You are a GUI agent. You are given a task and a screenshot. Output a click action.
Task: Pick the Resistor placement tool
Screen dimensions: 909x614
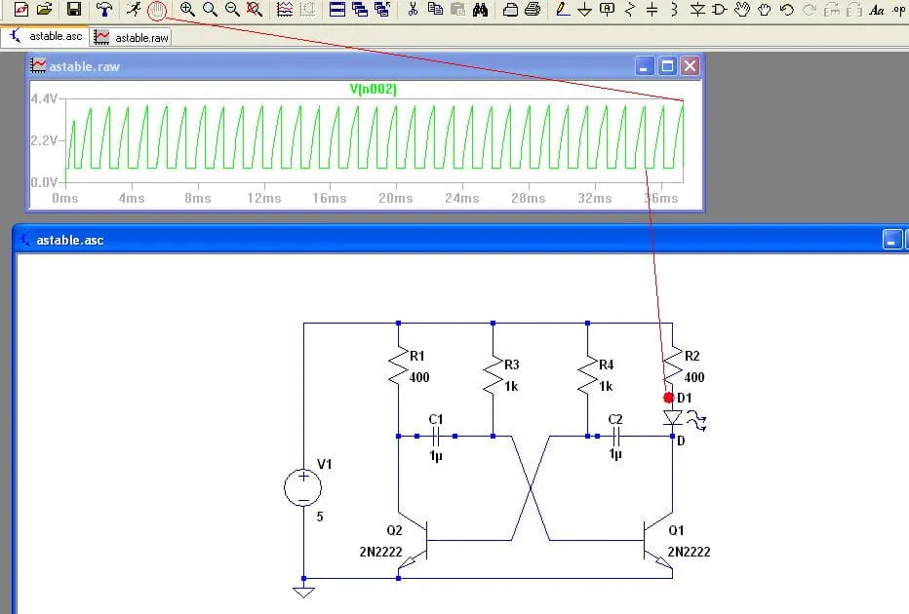click(629, 10)
